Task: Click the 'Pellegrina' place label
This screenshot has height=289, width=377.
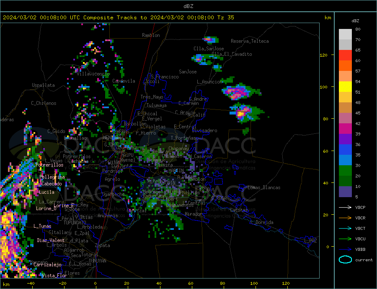Action: pos(52,177)
